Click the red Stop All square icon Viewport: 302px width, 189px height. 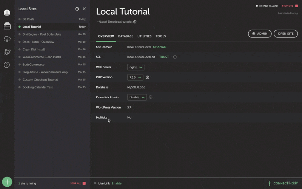84,183
